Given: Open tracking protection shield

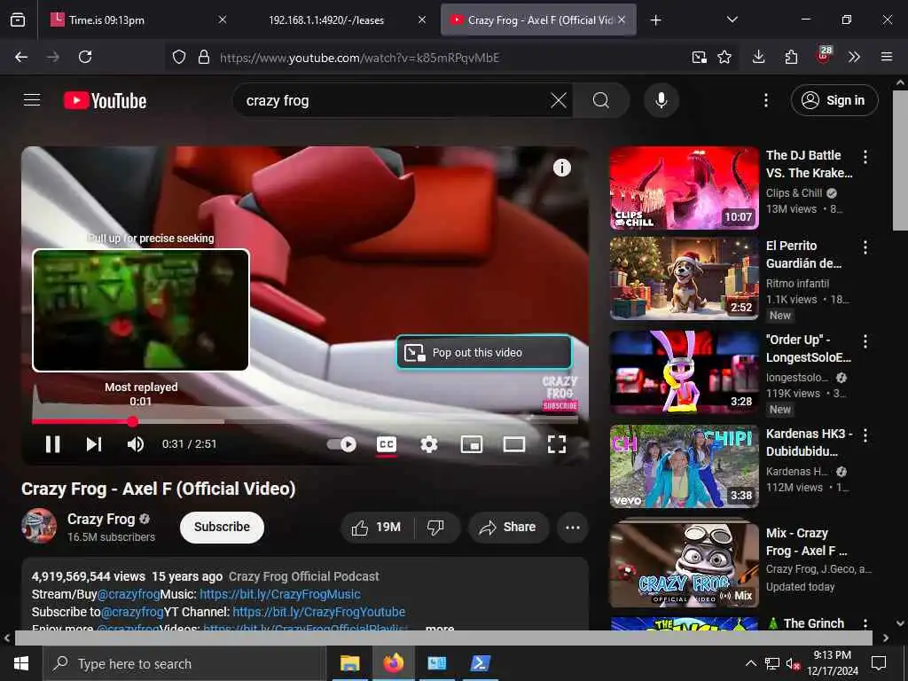Looking at the screenshot, I should [x=179, y=57].
